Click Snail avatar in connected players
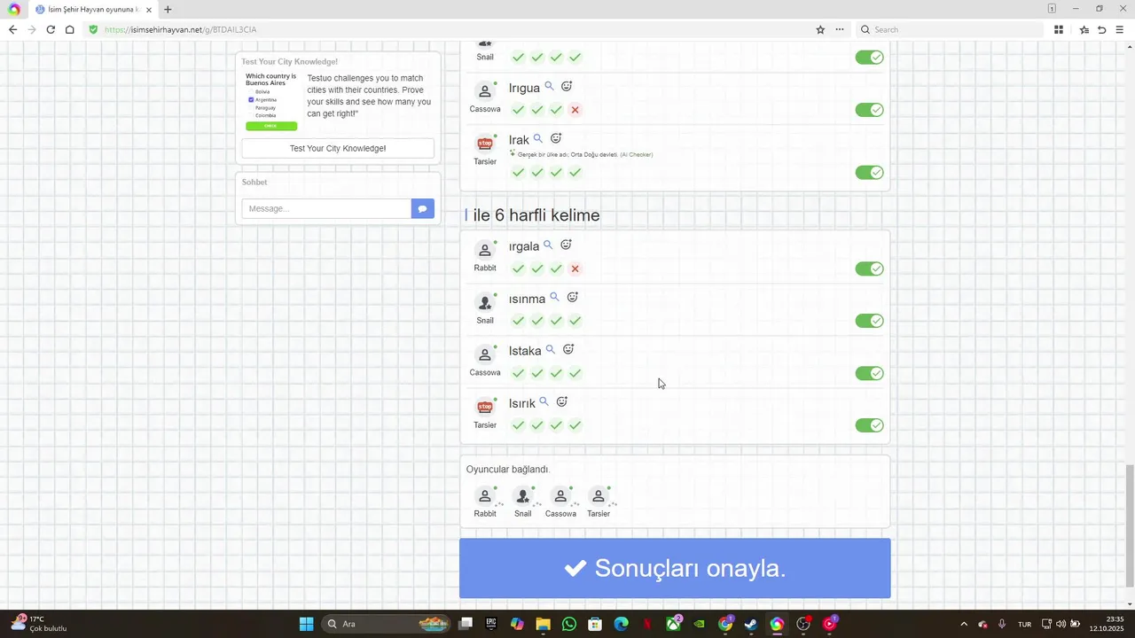The width and height of the screenshot is (1135, 638). 523,496
